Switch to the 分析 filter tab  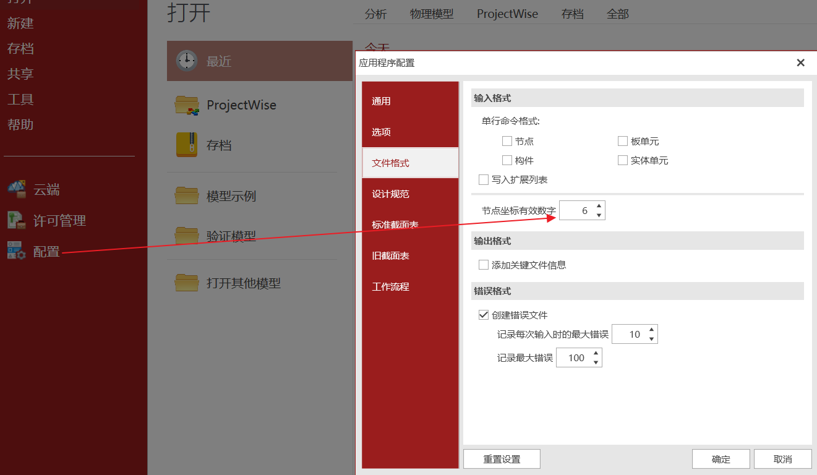[x=376, y=14]
